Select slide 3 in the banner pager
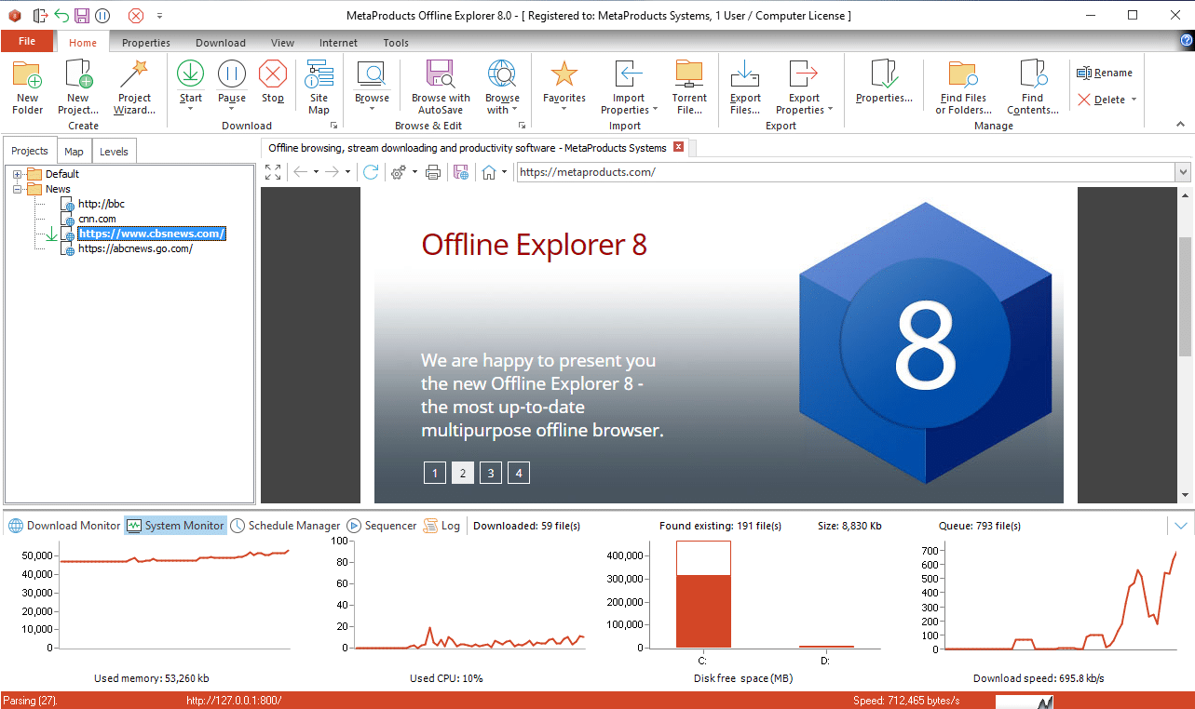This screenshot has height=709, width=1195. [x=491, y=473]
